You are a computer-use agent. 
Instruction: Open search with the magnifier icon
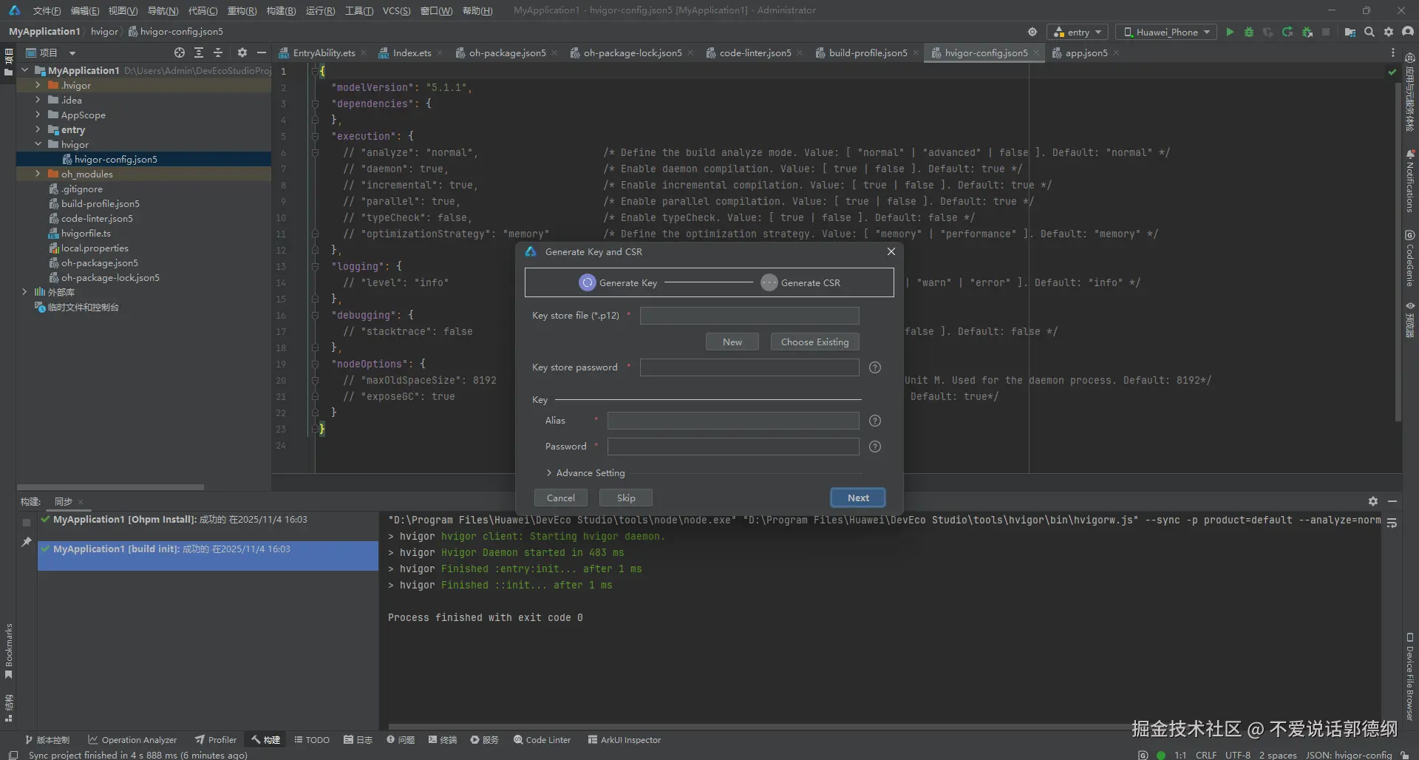[1369, 32]
